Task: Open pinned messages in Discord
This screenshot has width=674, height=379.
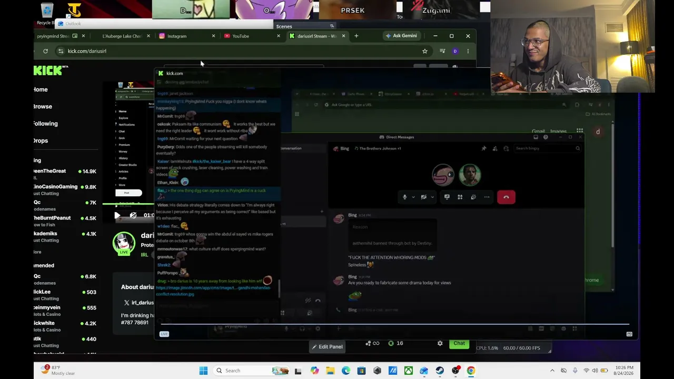Action: 484,148
